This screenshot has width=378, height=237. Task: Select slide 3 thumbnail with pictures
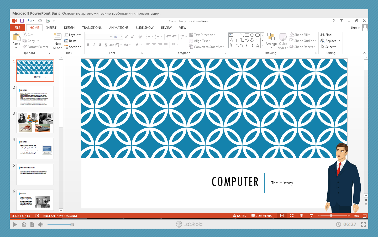[35, 122]
